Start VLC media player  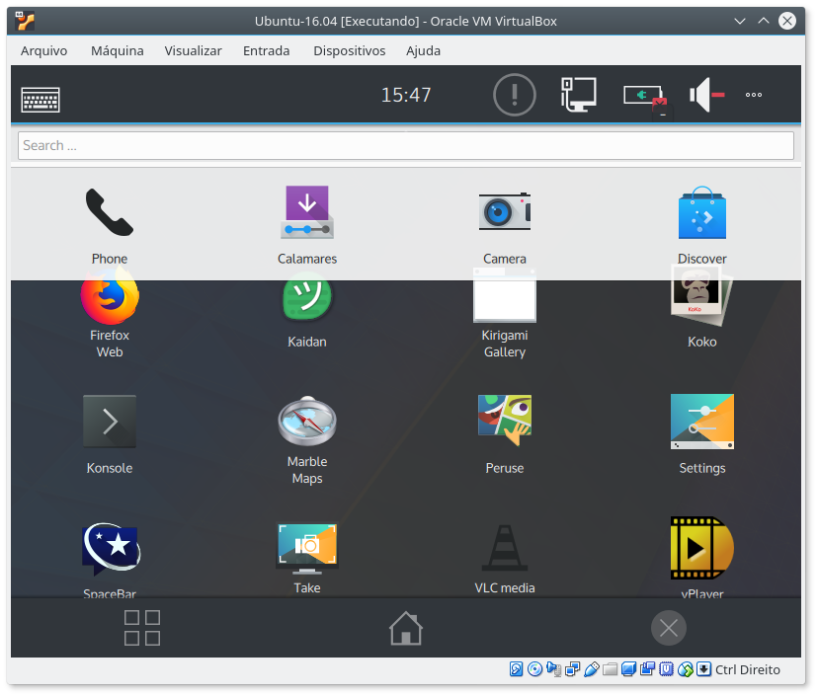coord(504,548)
